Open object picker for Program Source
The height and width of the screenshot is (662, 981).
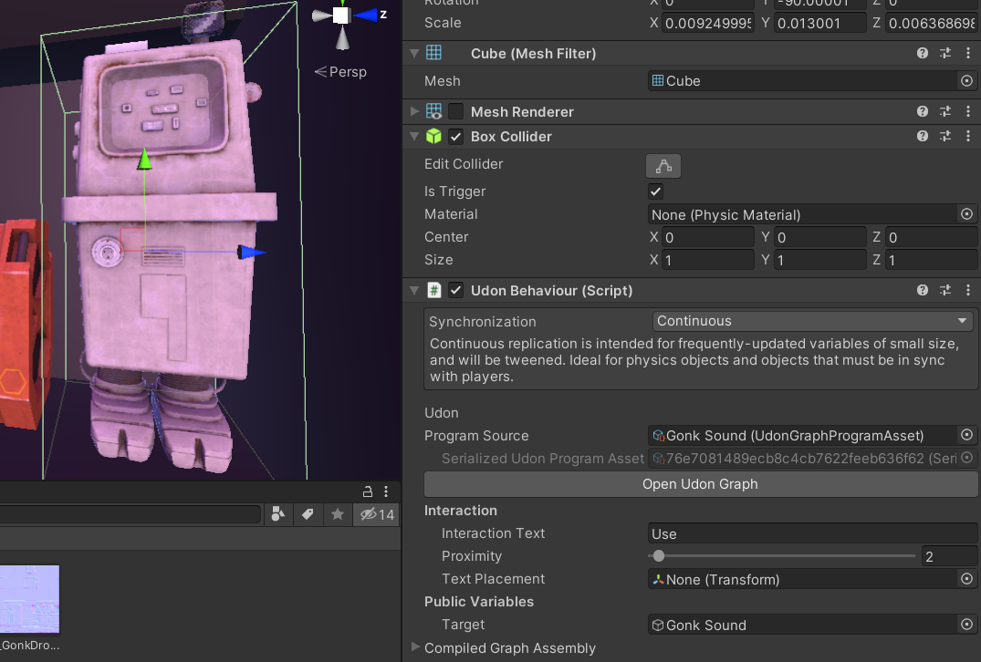pyautogui.click(x=966, y=435)
